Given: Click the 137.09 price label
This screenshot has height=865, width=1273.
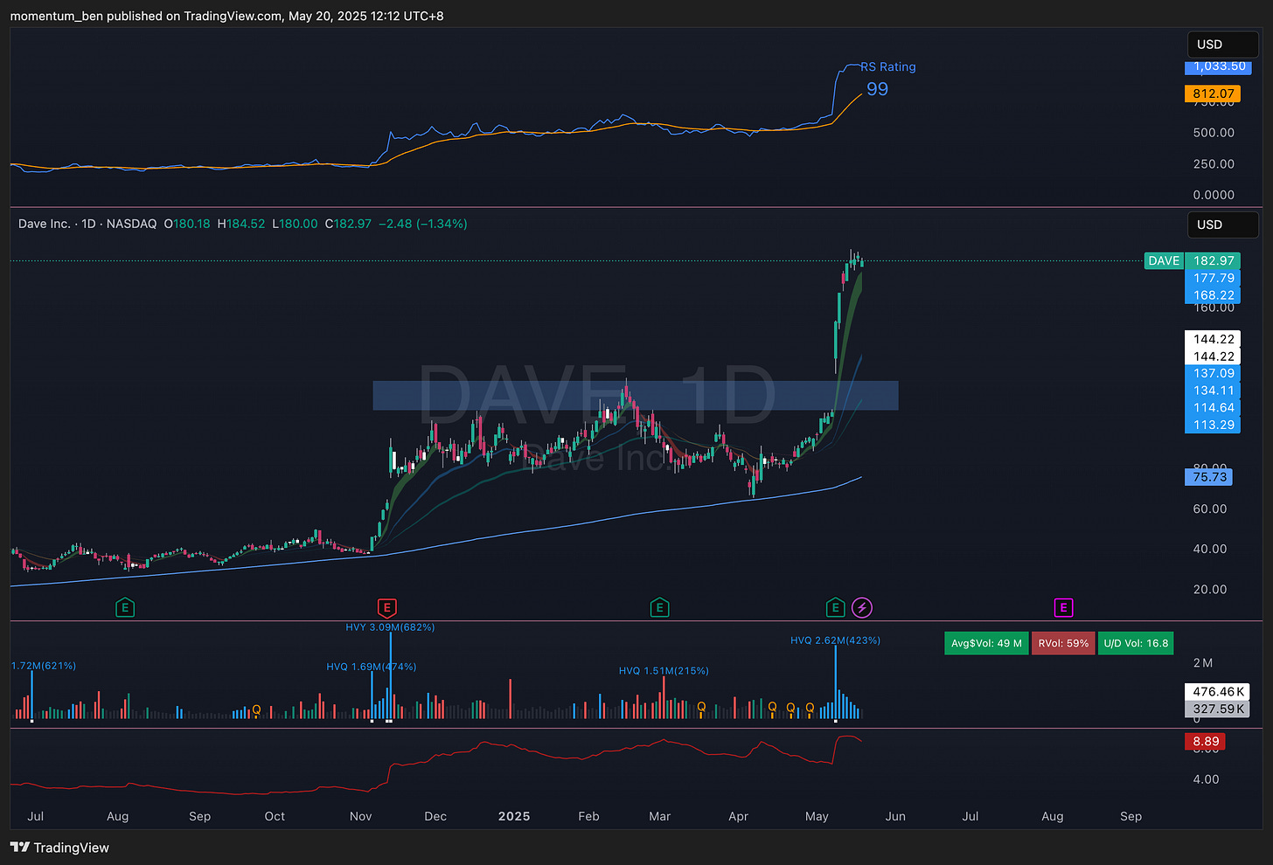Looking at the screenshot, I should (x=1213, y=373).
